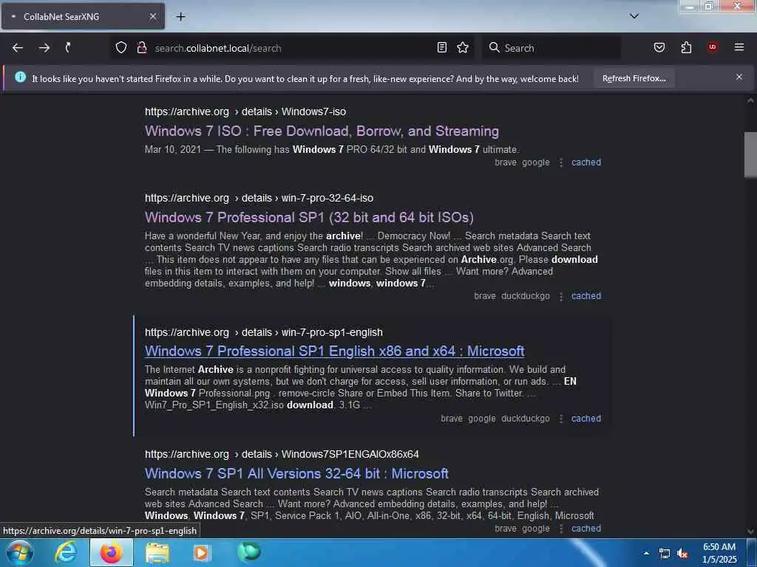Image resolution: width=757 pixels, height=567 pixels.
Task: Open the uBlock Origin extension icon
Action: point(713,47)
